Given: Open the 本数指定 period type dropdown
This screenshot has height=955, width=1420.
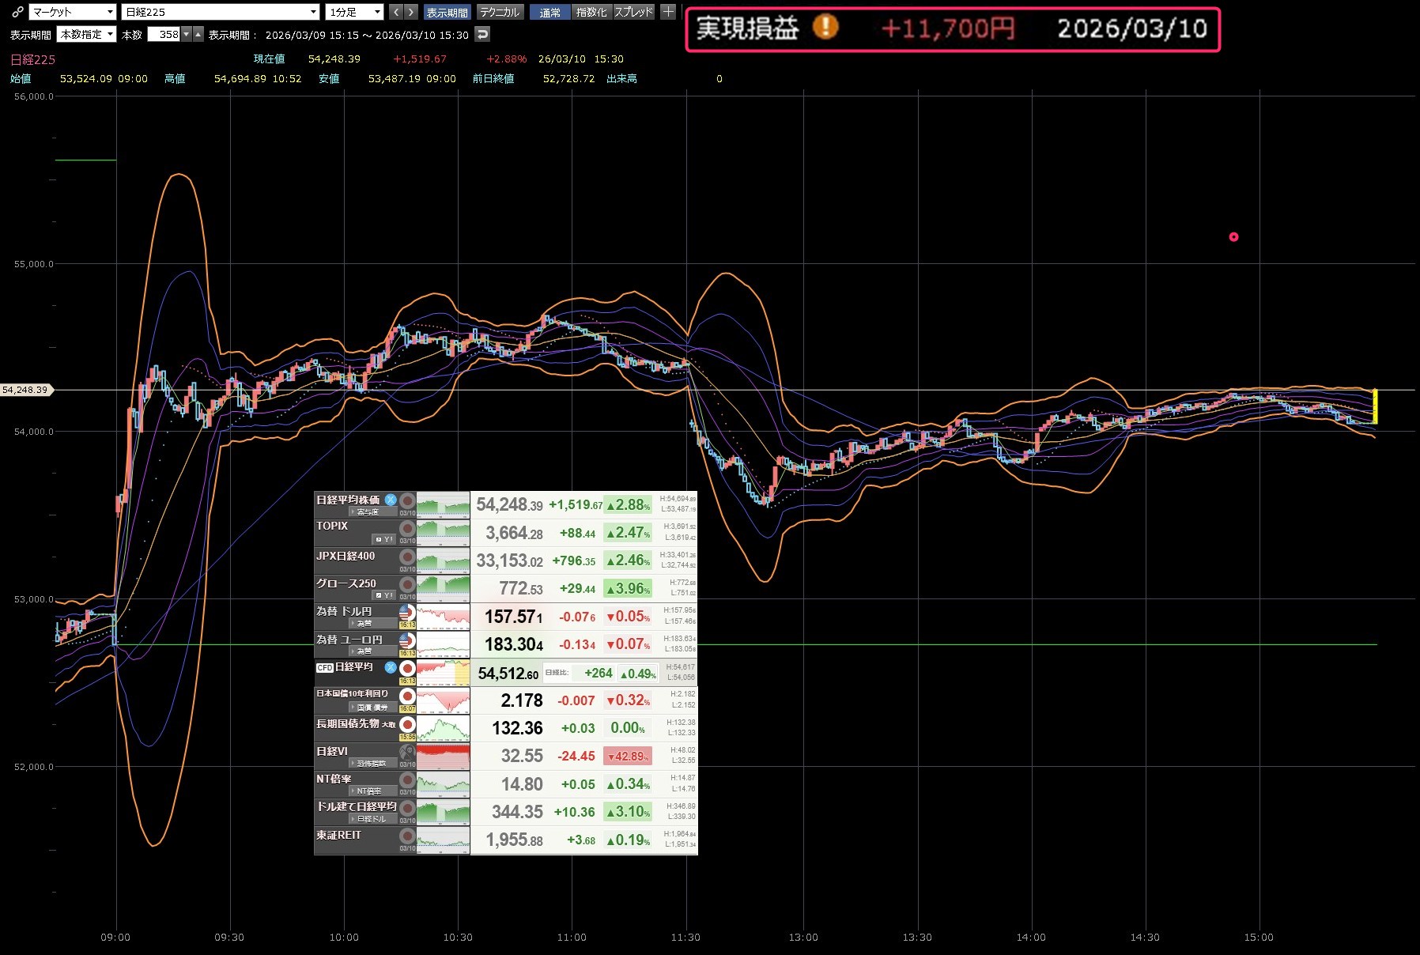Looking at the screenshot, I should (87, 34).
